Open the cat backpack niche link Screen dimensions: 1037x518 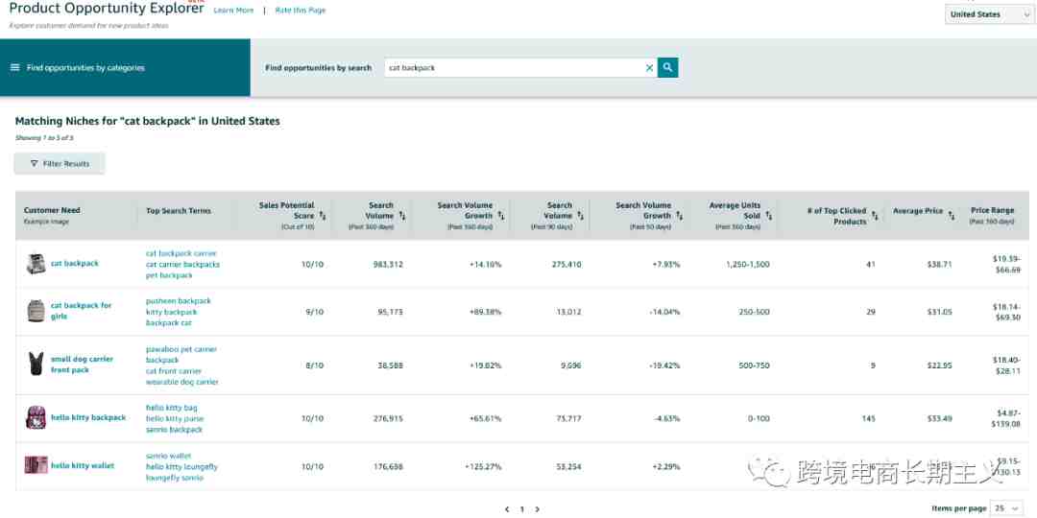[x=75, y=264]
